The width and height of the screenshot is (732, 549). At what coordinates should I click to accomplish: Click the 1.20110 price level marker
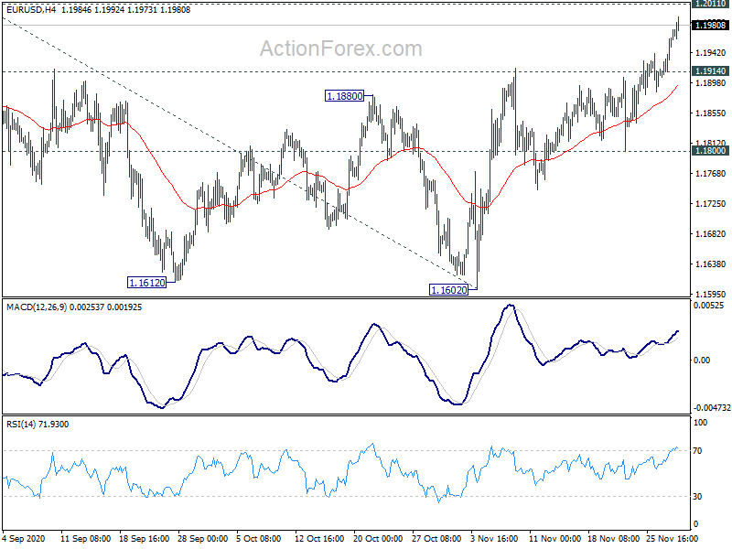pos(710,4)
